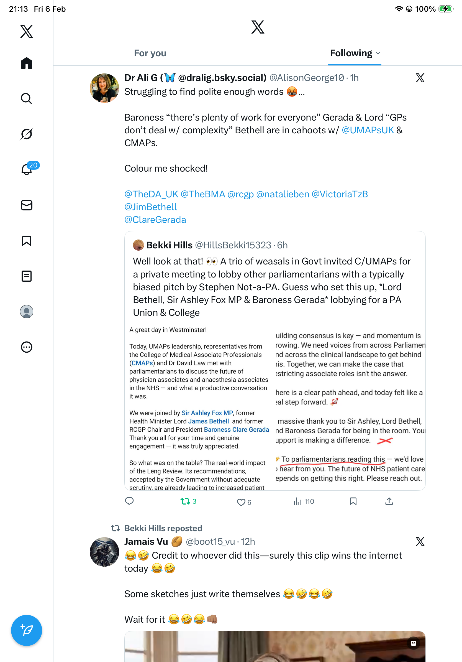Screen dimensions: 462x662
Task: Open Grok menu on Jamais Vu post
Action: tap(420, 541)
